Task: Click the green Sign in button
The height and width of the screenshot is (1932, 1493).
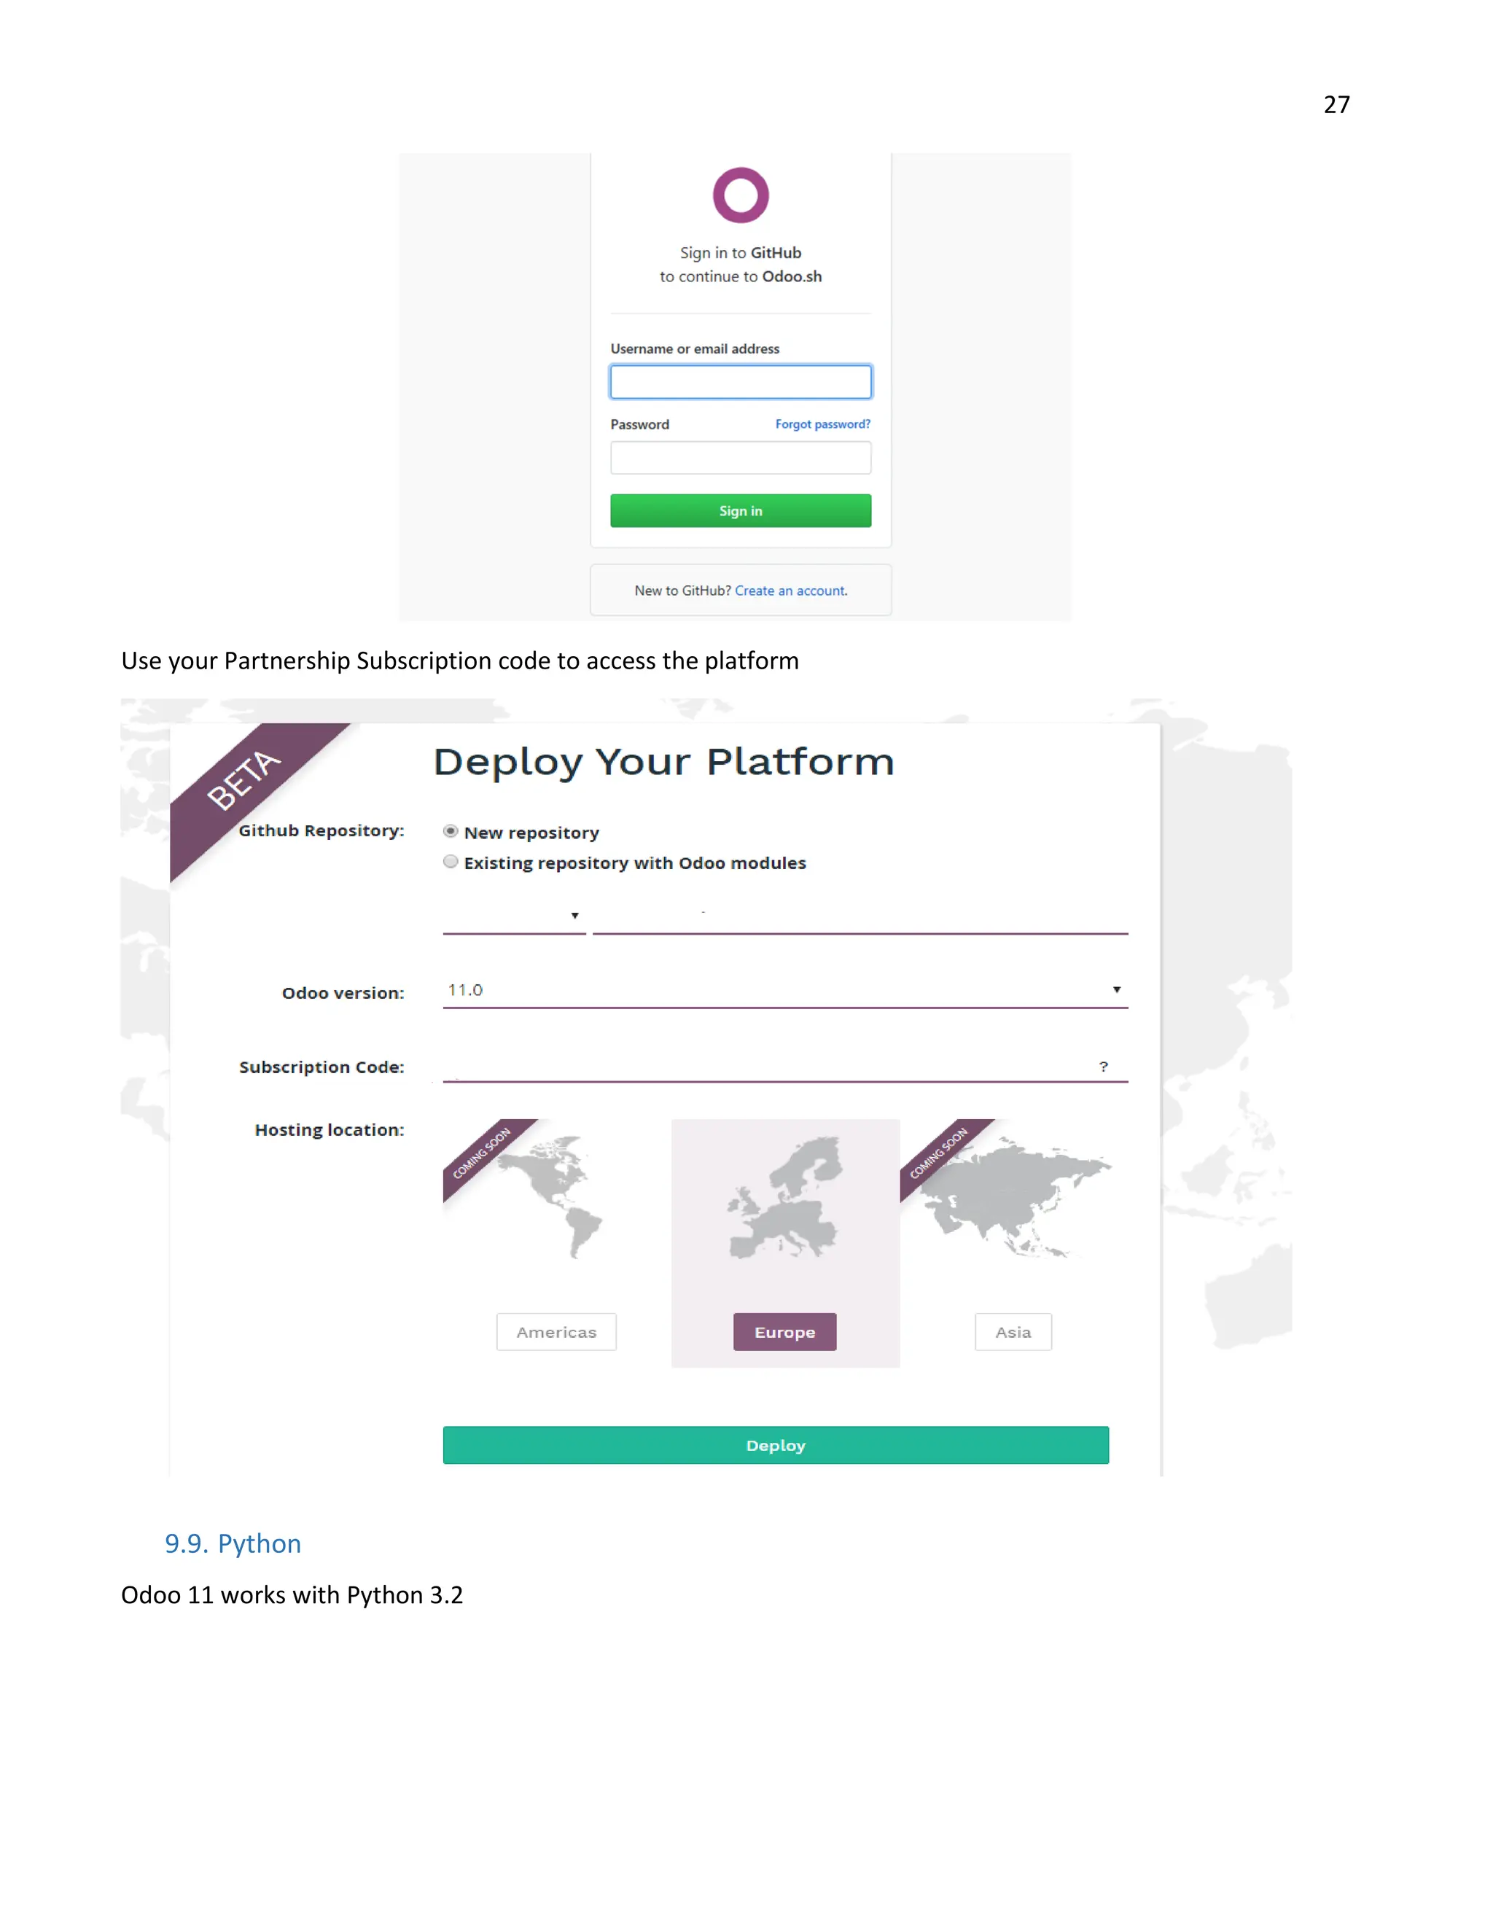Action: point(741,510)
